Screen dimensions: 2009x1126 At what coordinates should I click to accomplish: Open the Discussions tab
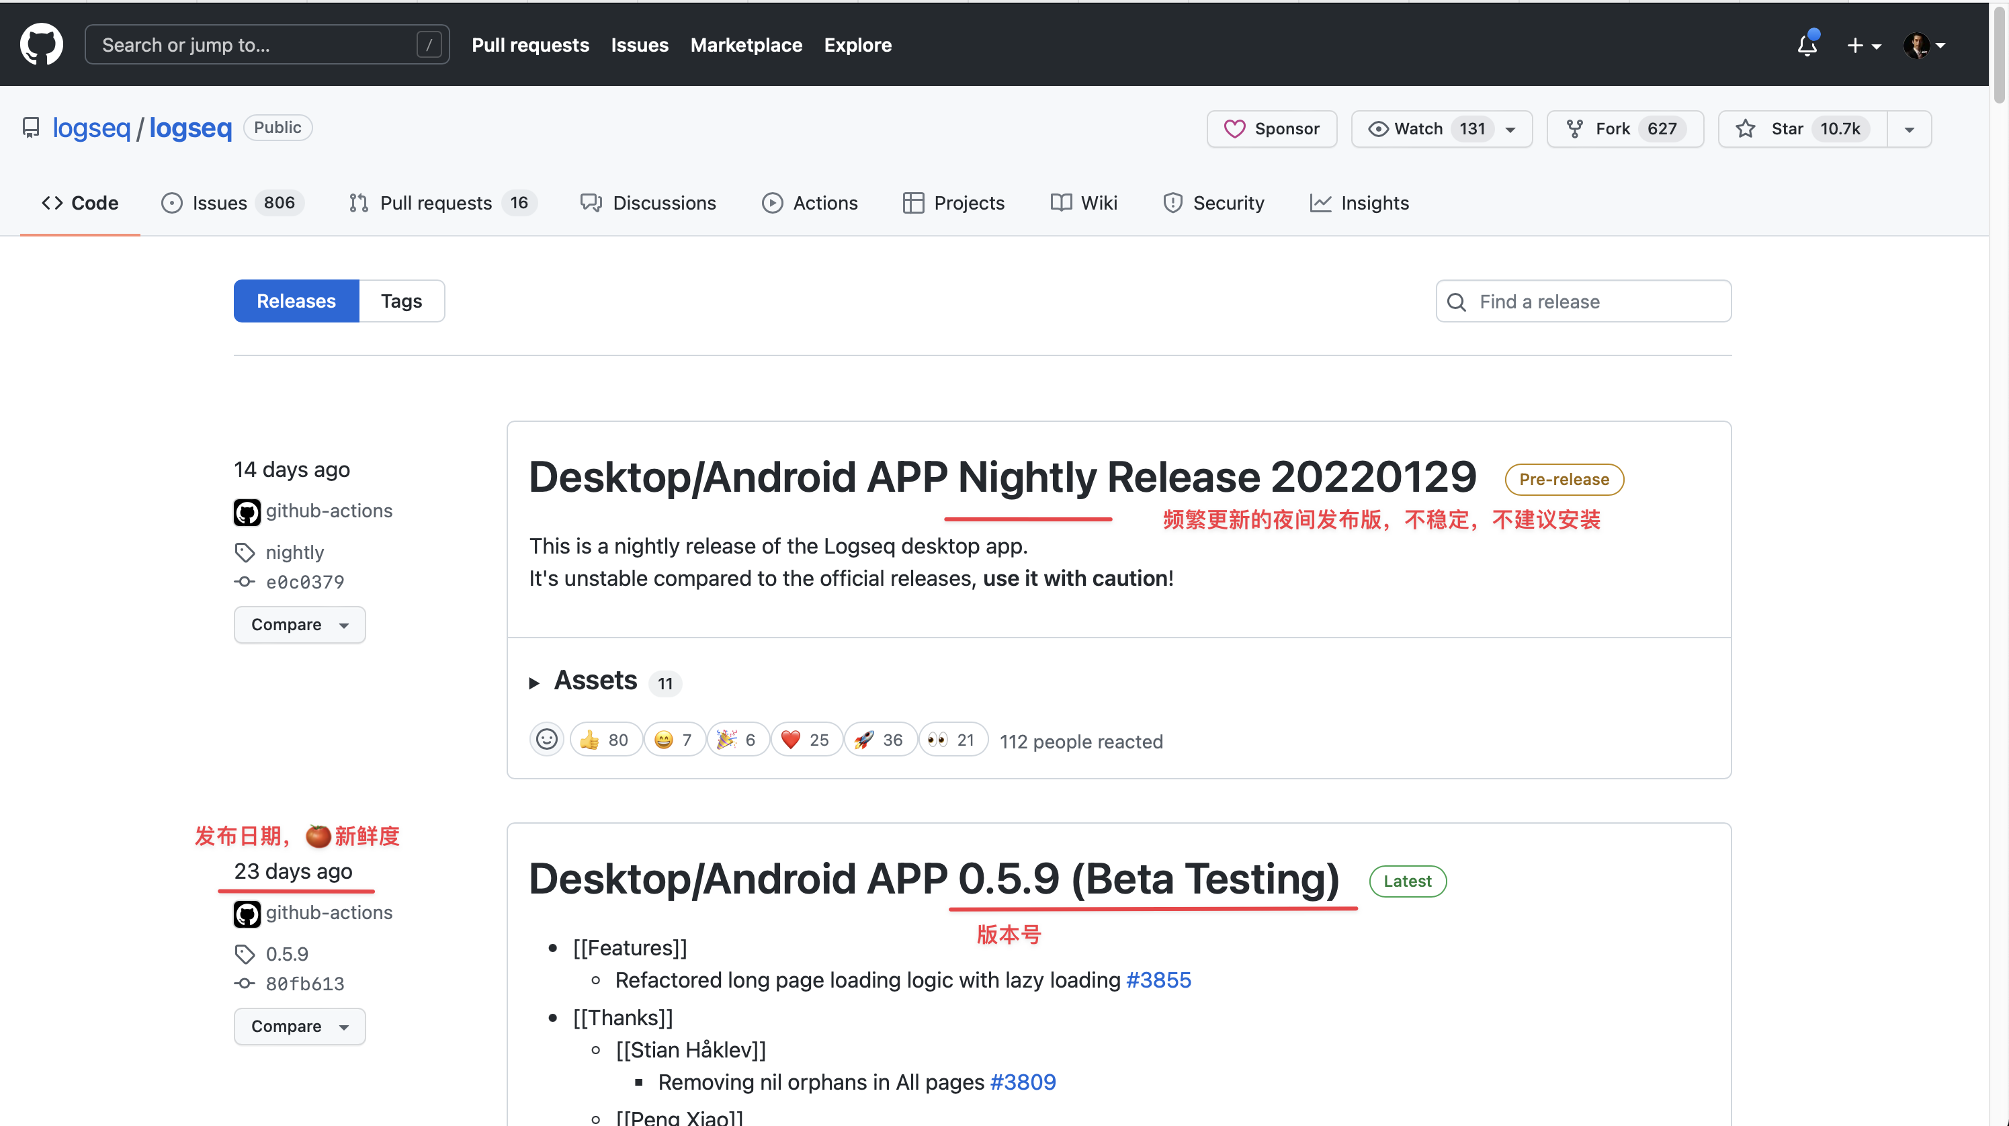pos(647,203)
